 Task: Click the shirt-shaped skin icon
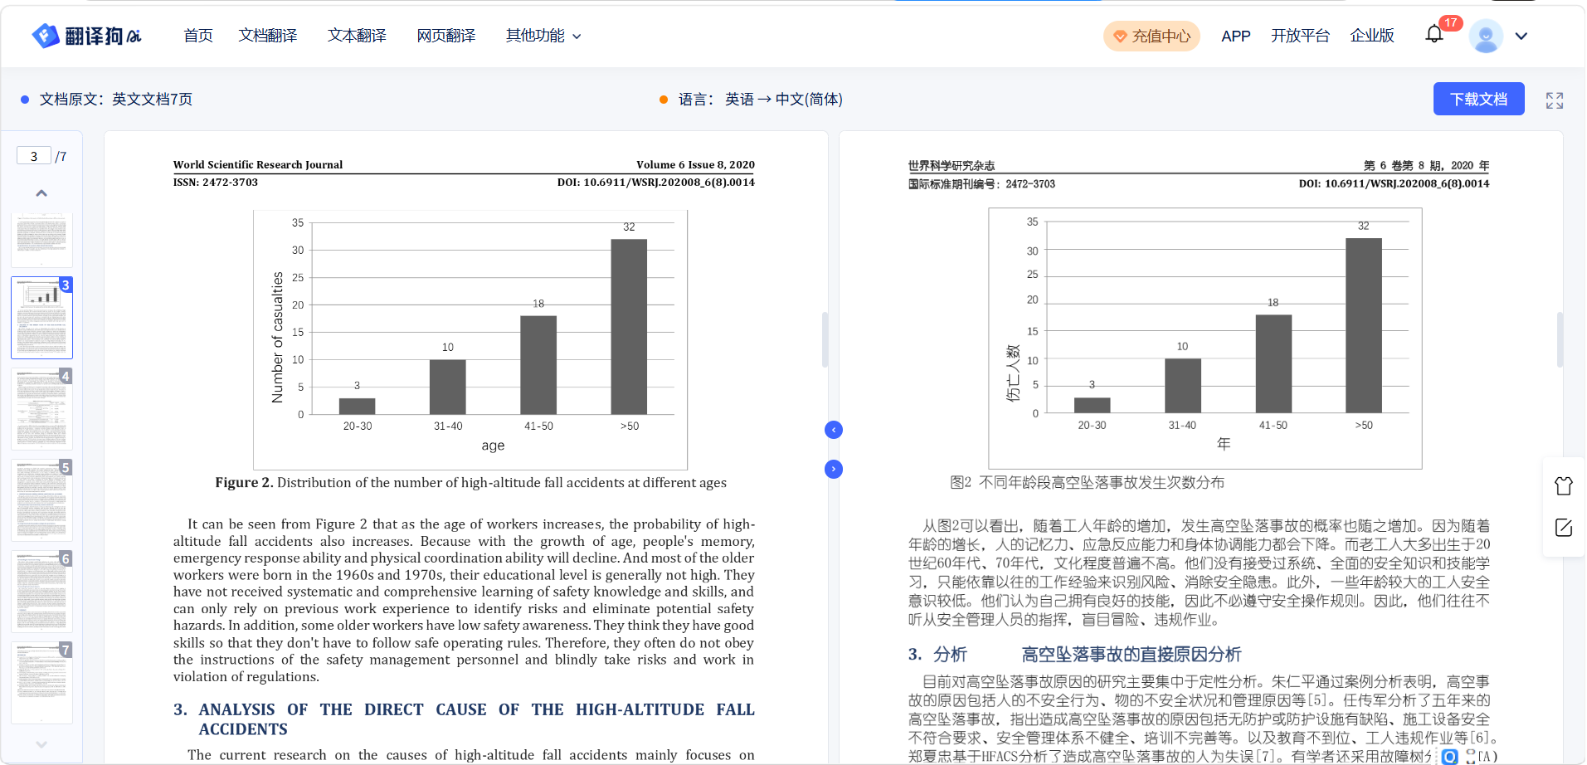1564,486
